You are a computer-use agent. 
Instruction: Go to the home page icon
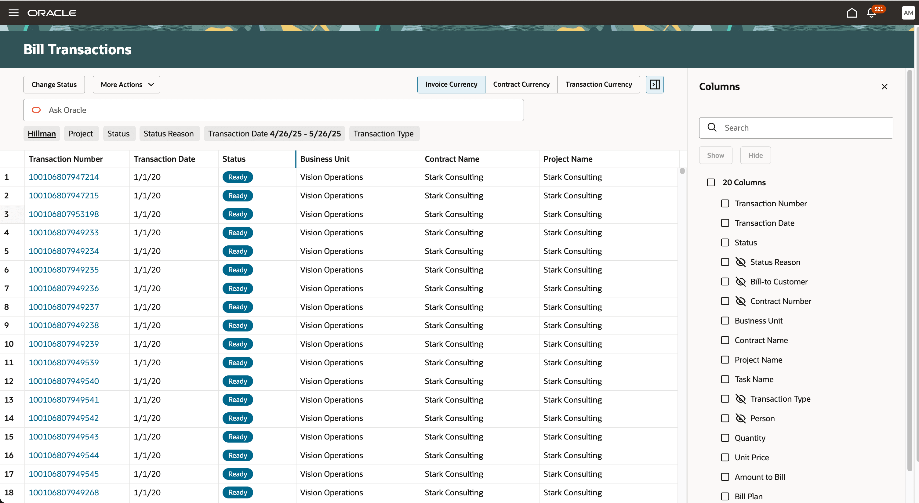[x=852, y=13]
